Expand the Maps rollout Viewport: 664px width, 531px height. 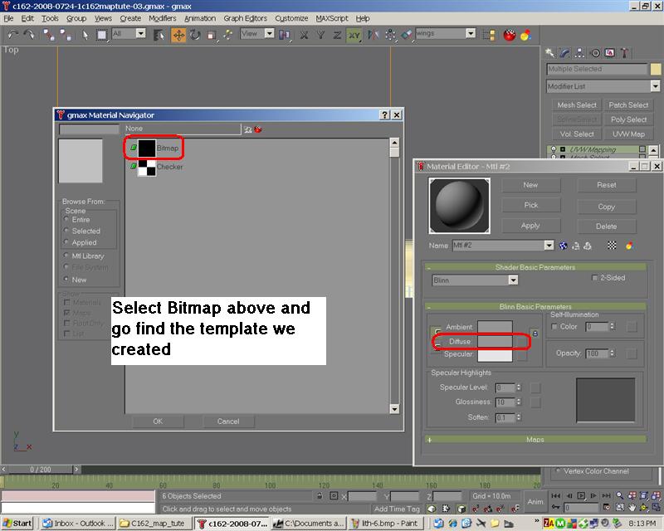pyautogui.click(x=536, y=440)
